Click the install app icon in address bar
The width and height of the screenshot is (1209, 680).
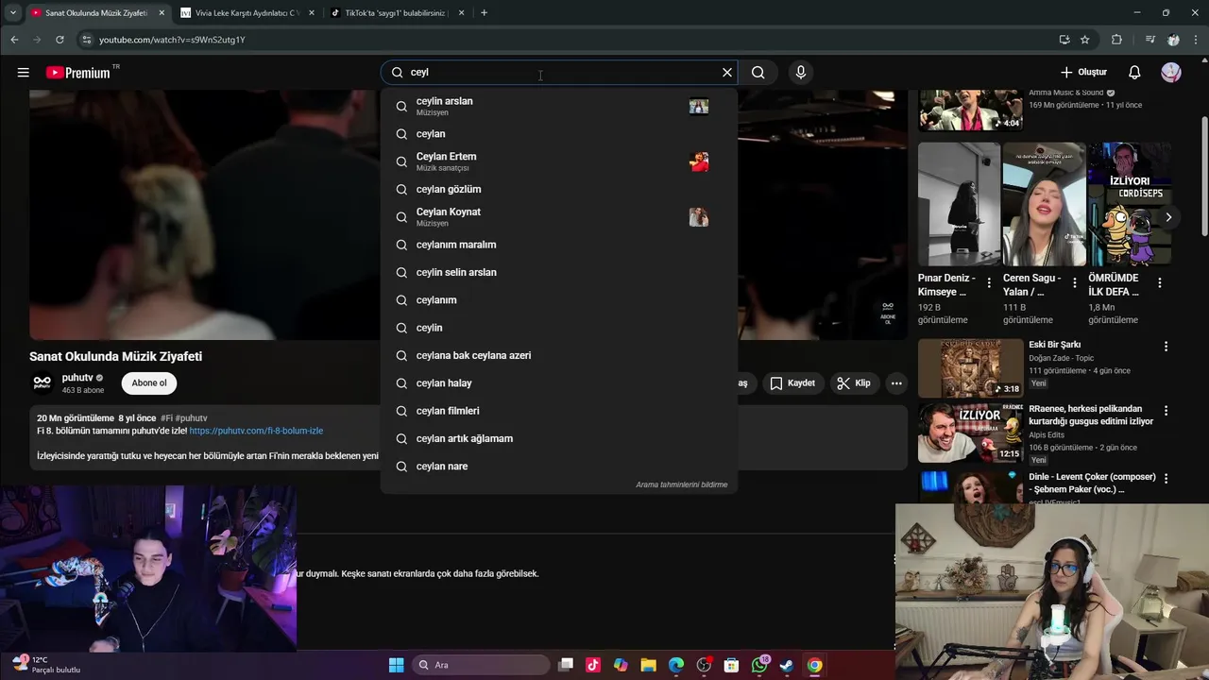tap(1064, 40)
